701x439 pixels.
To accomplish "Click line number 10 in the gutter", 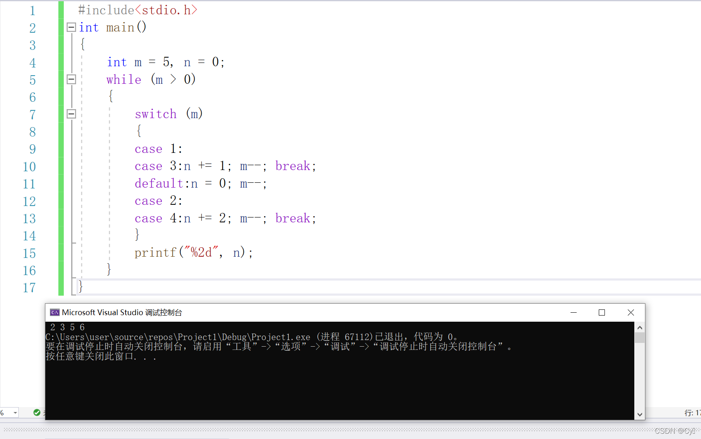I will (29, 167).
